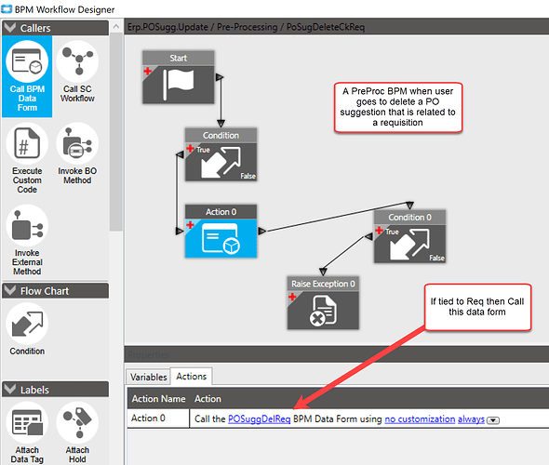The width and height of the screenshot is (549, 465).
Task: Collapse the Callers section
Action: (10, 27)
